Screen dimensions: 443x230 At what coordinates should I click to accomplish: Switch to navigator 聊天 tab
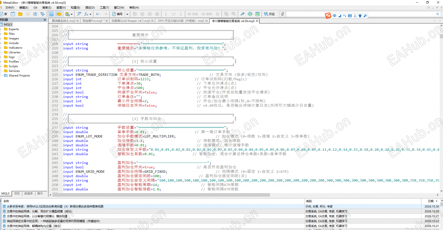coord(40,193)
